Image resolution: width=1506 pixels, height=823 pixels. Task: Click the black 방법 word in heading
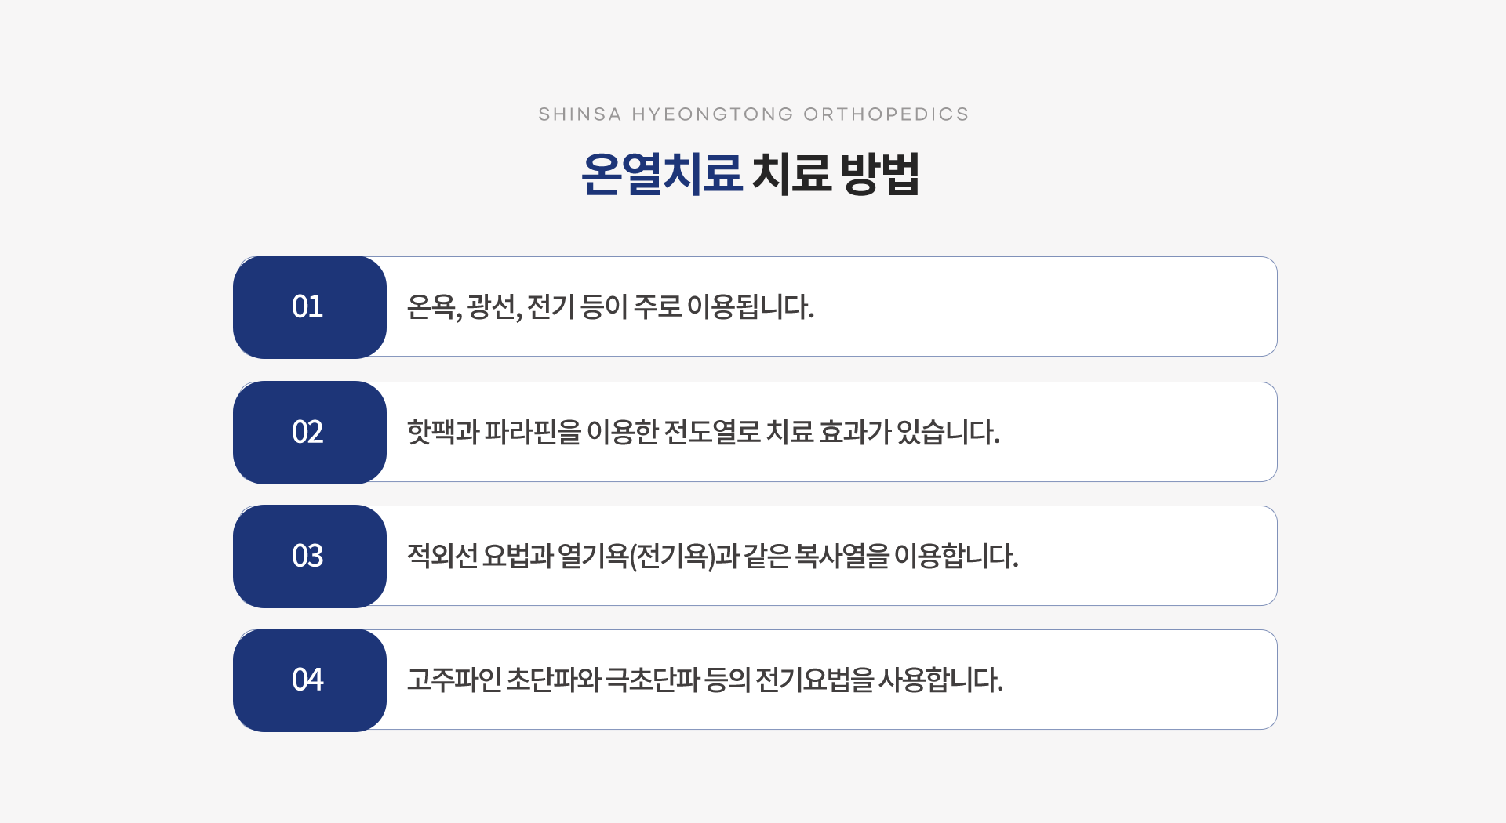tap(879, 173)
